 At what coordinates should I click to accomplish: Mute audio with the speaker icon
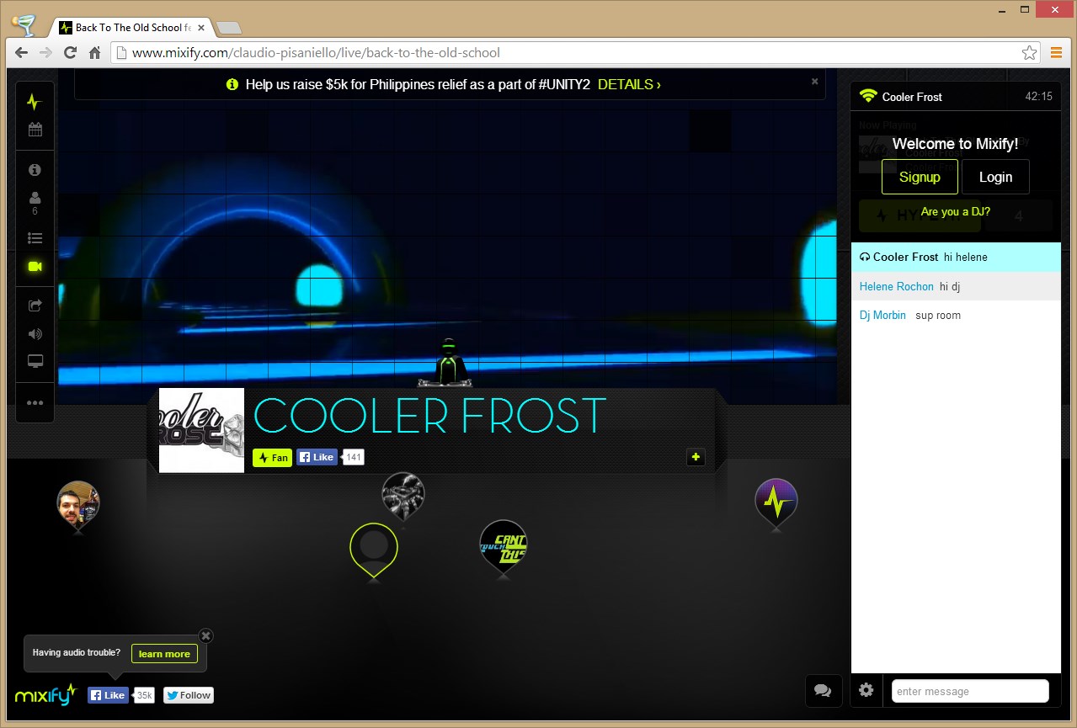tap(35, 334)
